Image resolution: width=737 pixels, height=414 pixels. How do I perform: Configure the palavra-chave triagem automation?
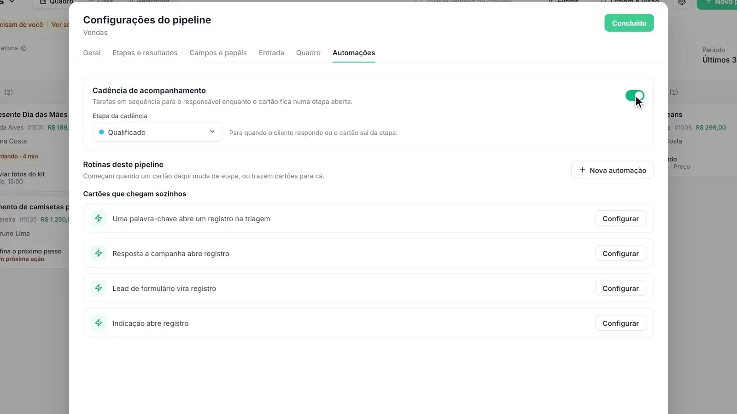click(620, 218)
